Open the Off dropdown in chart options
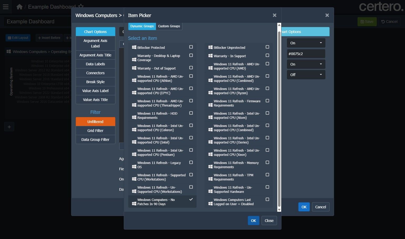The height and width of the screenshot is (239, 405). (x=306, y=75)
